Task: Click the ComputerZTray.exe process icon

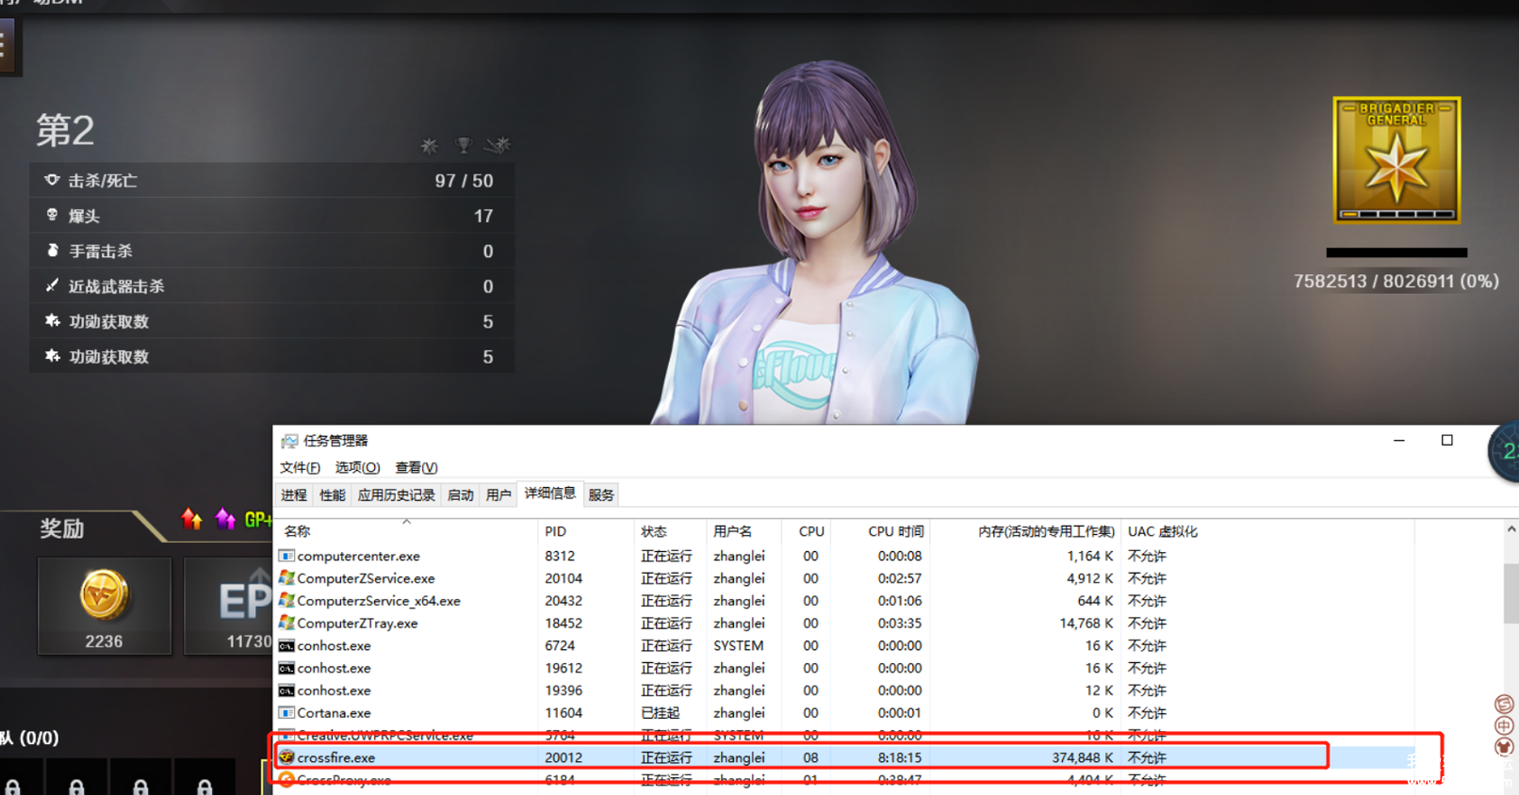Action: [x=286, y=623]
